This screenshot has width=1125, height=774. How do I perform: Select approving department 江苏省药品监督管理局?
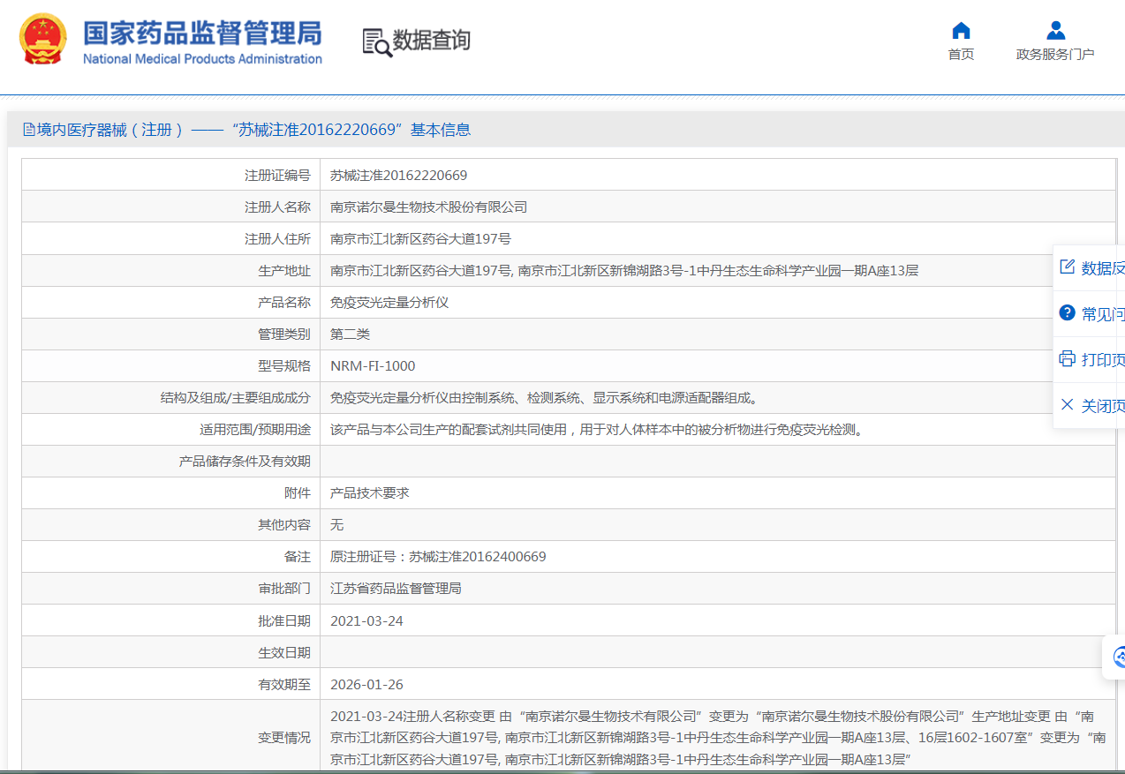[396, 589]
